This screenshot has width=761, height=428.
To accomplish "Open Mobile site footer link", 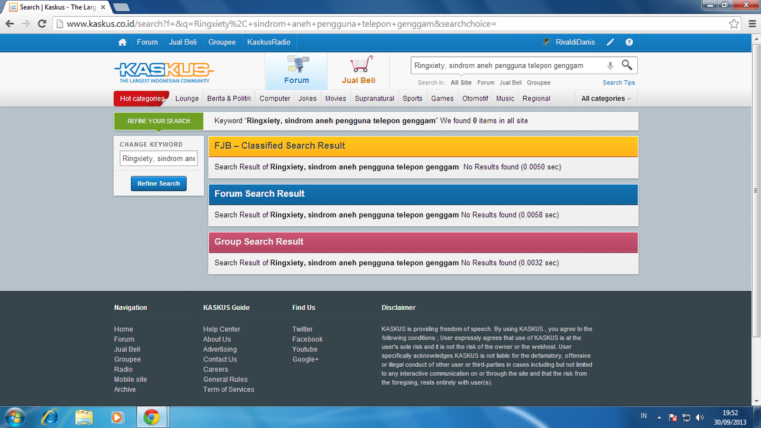I will 130,379.
